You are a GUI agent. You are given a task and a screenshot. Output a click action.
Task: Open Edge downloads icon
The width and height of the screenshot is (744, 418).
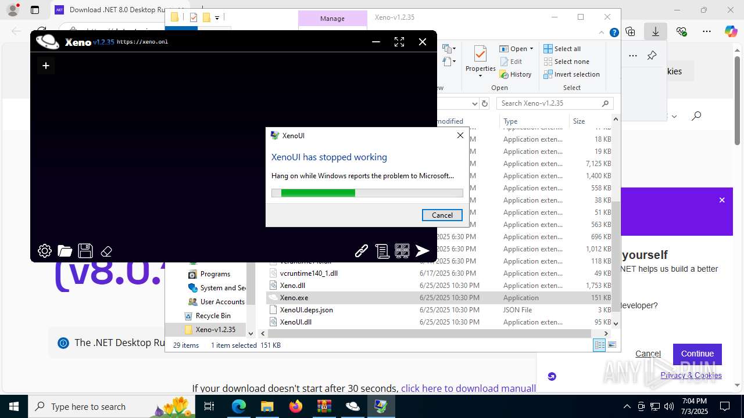(656, 31)
